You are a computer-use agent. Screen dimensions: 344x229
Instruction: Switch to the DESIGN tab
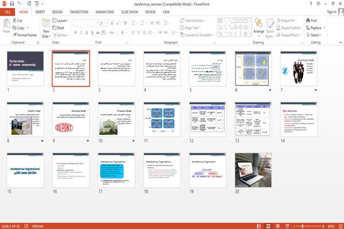57,12
